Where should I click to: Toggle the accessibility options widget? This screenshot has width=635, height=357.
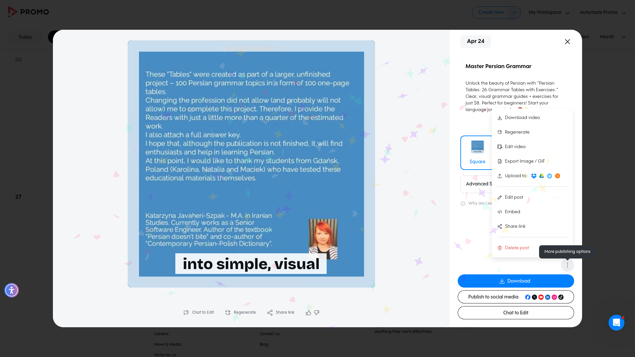pos(12,290)
